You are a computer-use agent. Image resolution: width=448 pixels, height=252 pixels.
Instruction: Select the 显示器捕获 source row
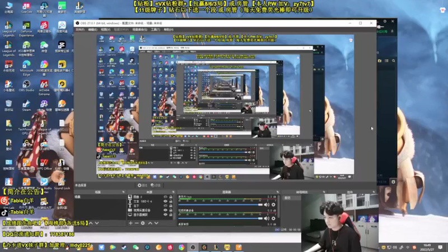point(150,214)
